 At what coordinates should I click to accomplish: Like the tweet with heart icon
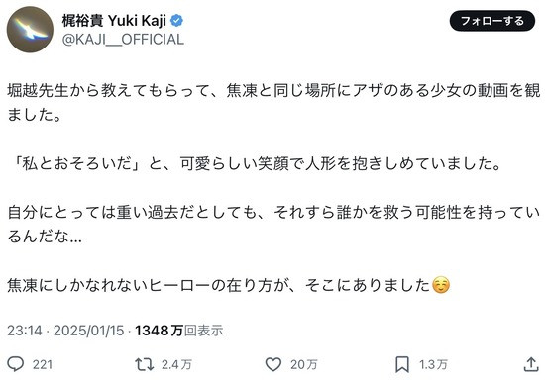(x=273, y=364)
